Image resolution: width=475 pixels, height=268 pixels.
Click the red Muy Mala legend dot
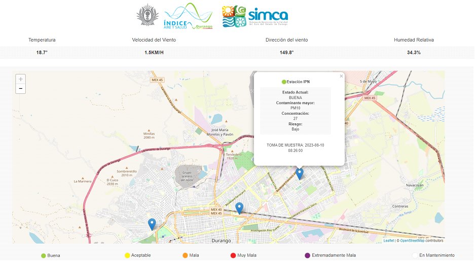point(233,255)
